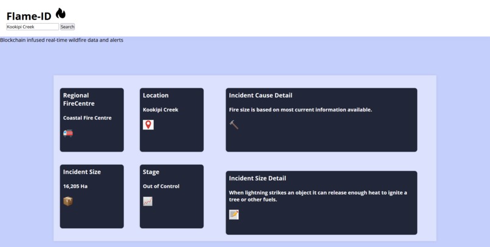Screen dimensions: 490x247
Task: Click the blockchain wildfire data tagline
Action: point(61,40)
